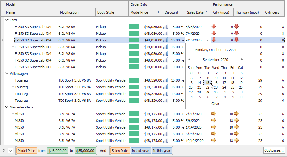This screenshot has height=157, width=287.
Task: Click yellow arrow in 5/6/2020 Highway cell
Action: pyautogui.click(x=236, y=120)
